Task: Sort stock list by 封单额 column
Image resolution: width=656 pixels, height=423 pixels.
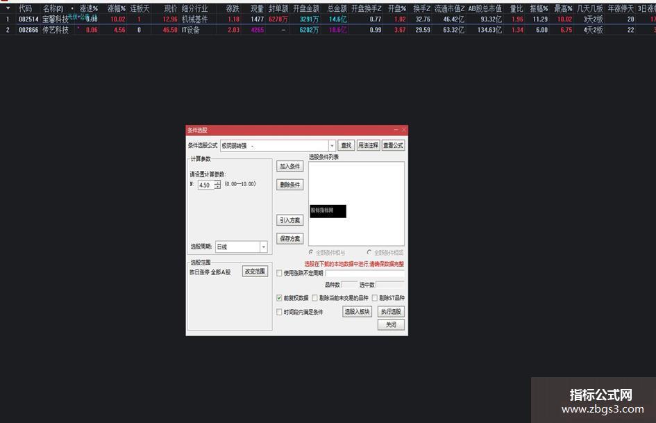Action: pos(278,8)
